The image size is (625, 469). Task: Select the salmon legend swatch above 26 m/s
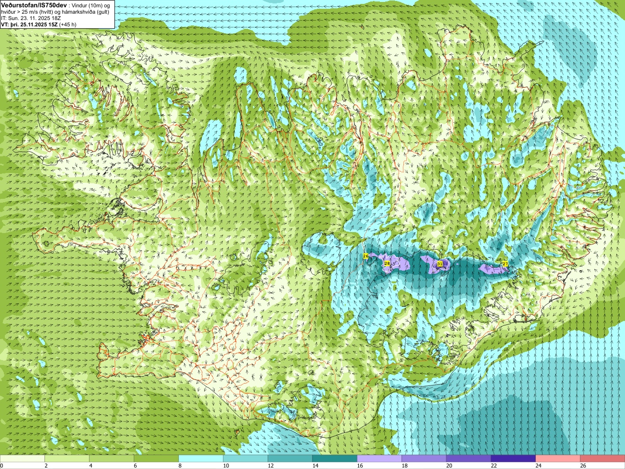pyautogui.click(x=603, y=459)
